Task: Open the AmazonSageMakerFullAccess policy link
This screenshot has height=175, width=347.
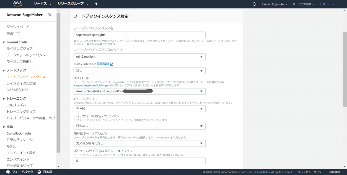Action: [91, 85]
